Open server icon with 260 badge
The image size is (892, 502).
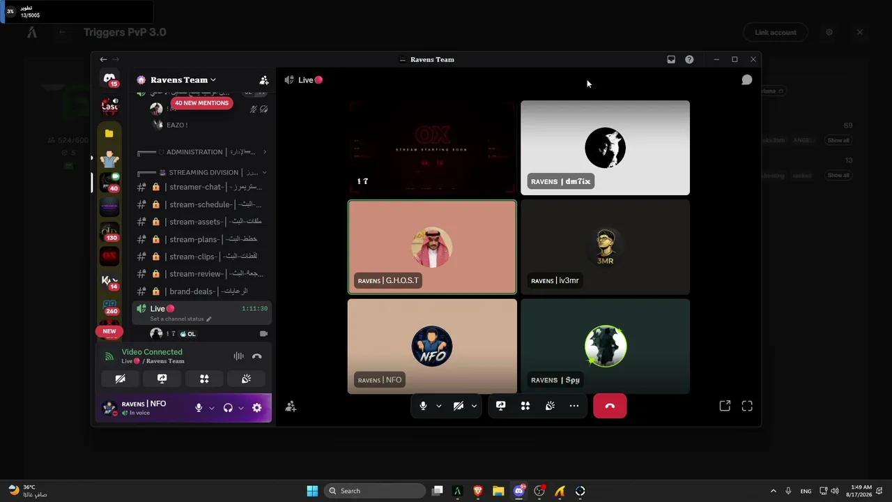(x=109, y=306)
